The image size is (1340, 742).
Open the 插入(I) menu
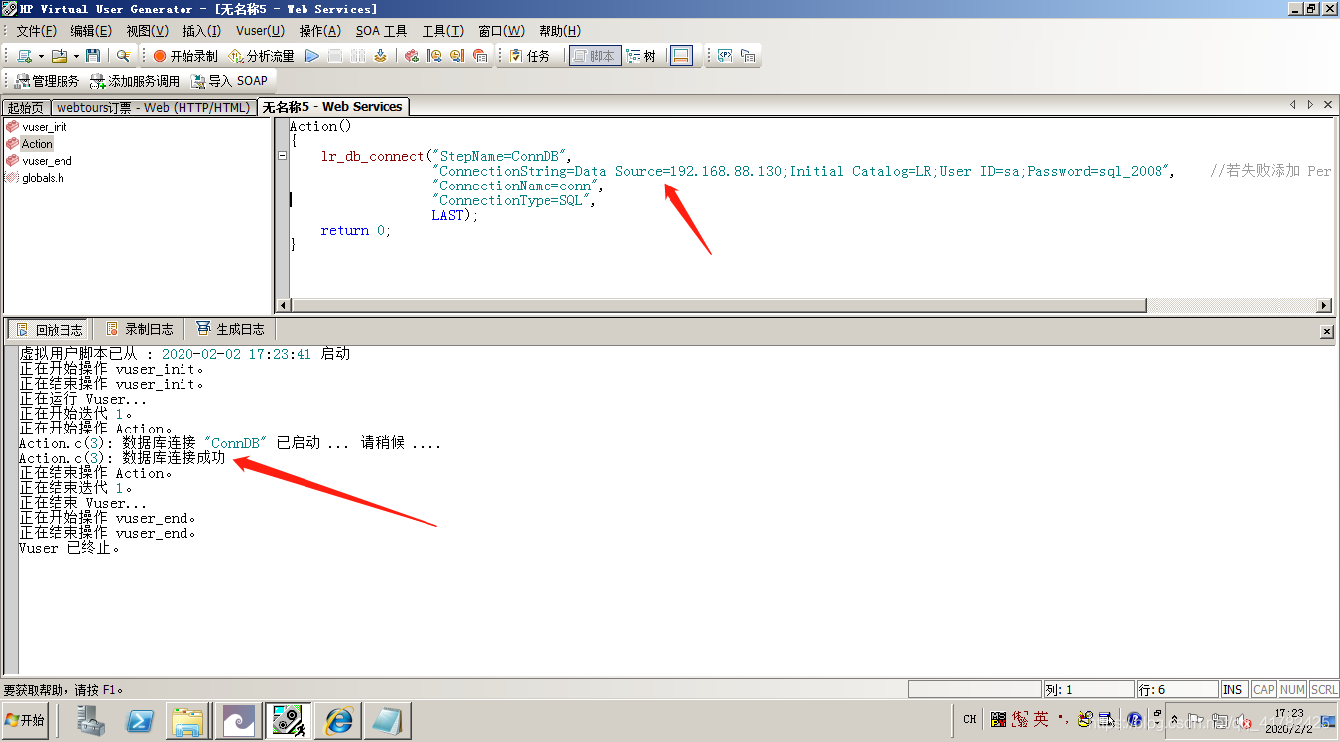point(202,31)
